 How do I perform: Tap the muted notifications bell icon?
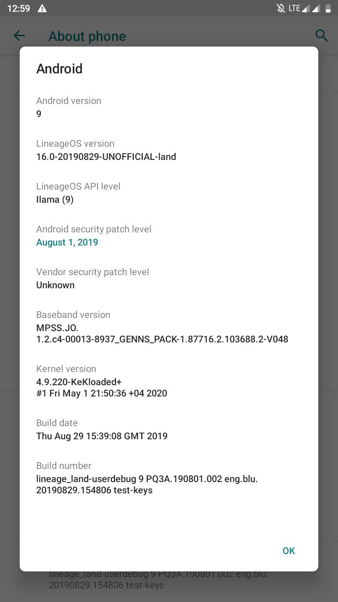click(281, 8)
